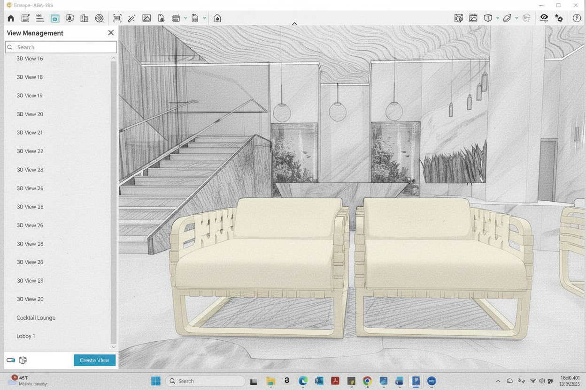Image resolution: width=586 pixels, height=390 pixels.
Task: Toggle the eye Visual Settings icon
Action: (x=544, y=18)
